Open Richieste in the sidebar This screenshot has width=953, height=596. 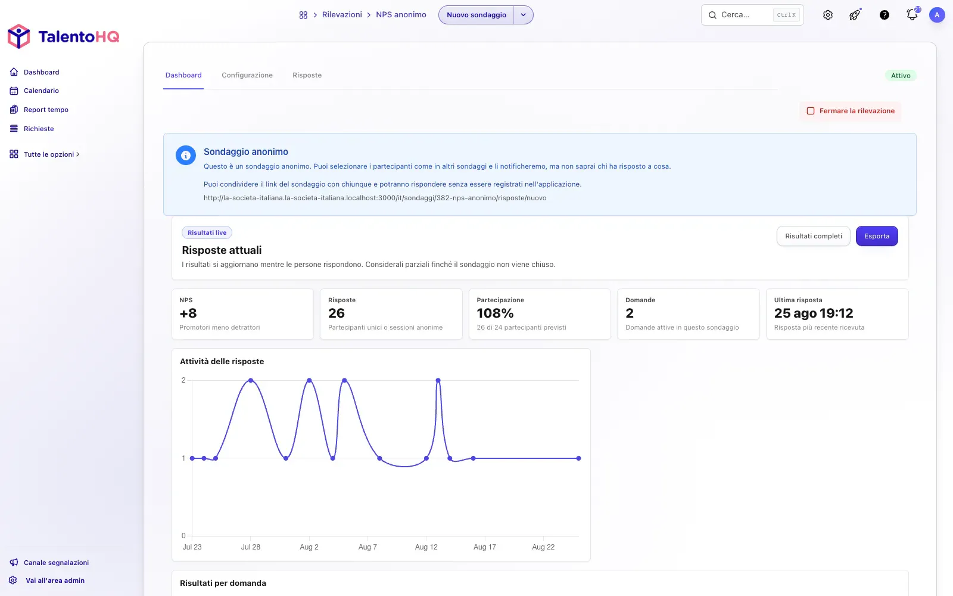click(x=32, y=129)
